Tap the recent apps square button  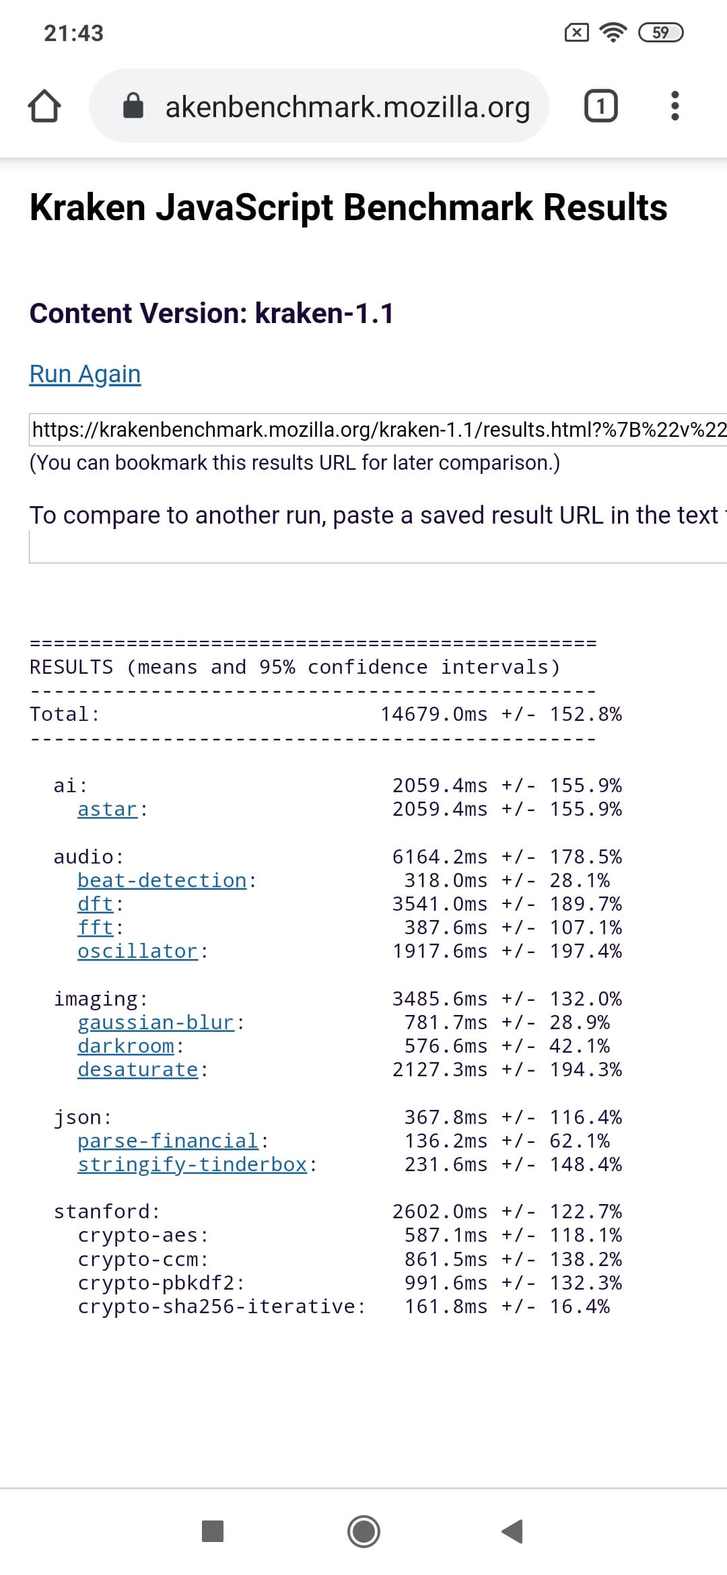(213, 1531)
